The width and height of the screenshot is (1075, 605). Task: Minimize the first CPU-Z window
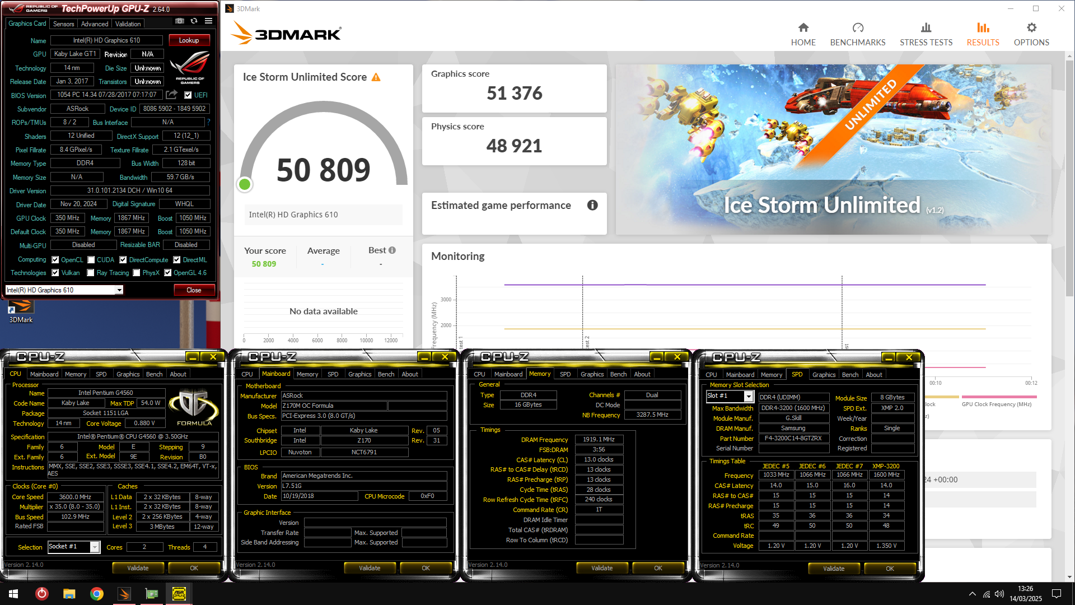192,357
